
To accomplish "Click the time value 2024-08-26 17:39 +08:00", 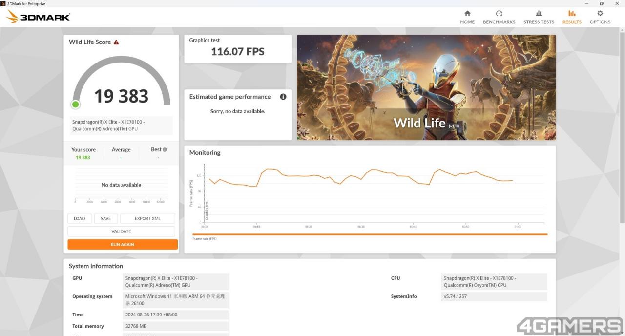I will point(176,315).
